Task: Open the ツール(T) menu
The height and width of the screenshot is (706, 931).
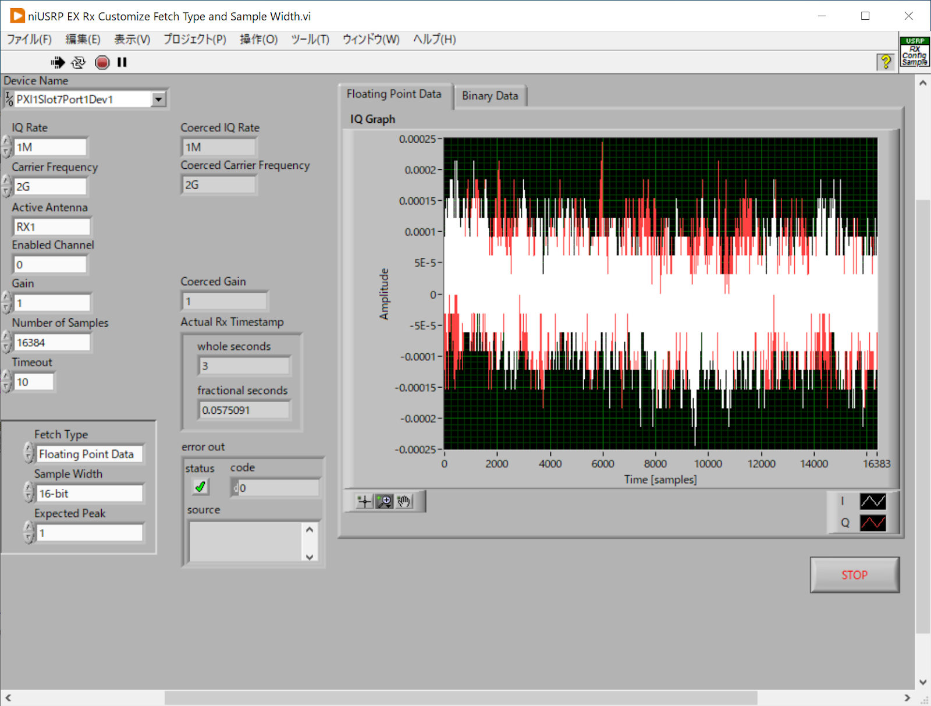Action: click(x=310, y=40)
